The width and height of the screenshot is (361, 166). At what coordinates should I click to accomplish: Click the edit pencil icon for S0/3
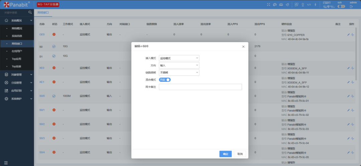(x=348, y=138)
